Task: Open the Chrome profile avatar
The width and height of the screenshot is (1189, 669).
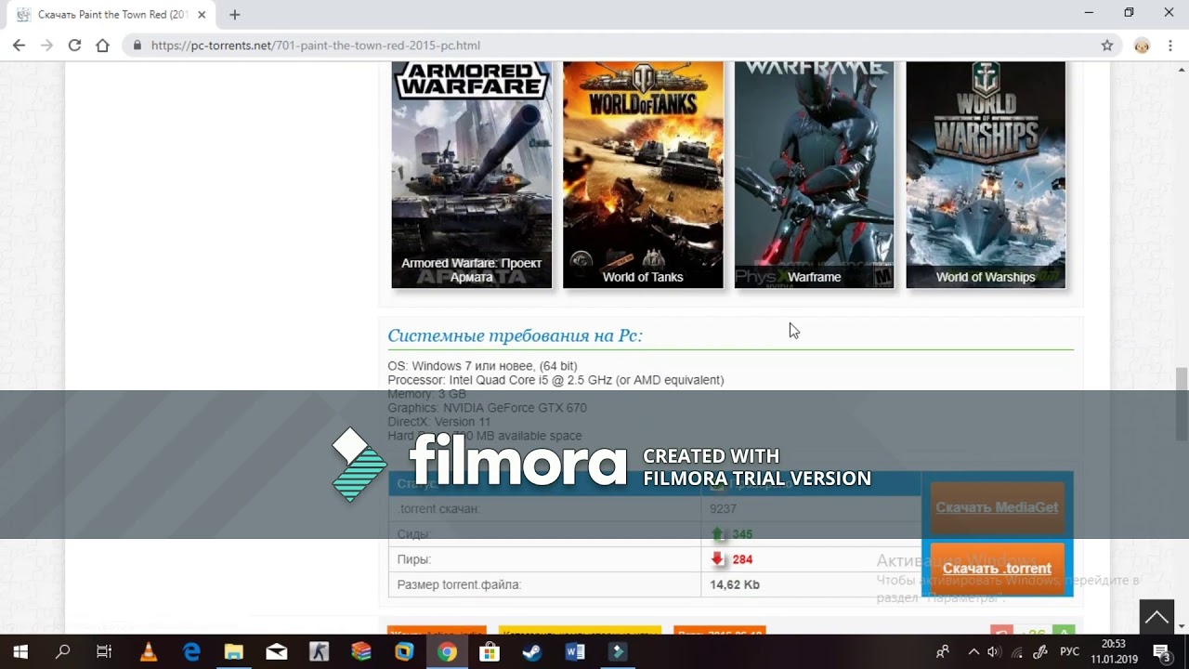Action: (x=1142, y=46)
